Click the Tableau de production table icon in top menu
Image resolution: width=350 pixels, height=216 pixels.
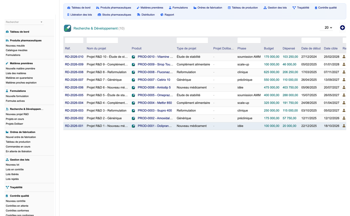coord(229,8)
